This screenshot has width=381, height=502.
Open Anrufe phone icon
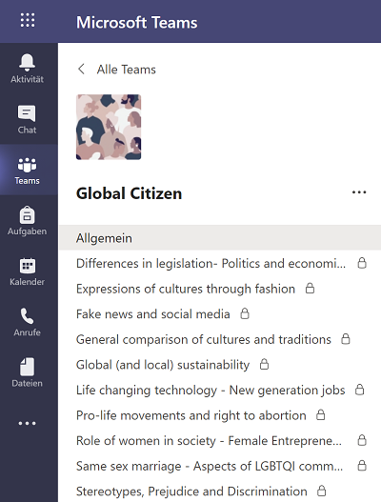coord(28,316)
